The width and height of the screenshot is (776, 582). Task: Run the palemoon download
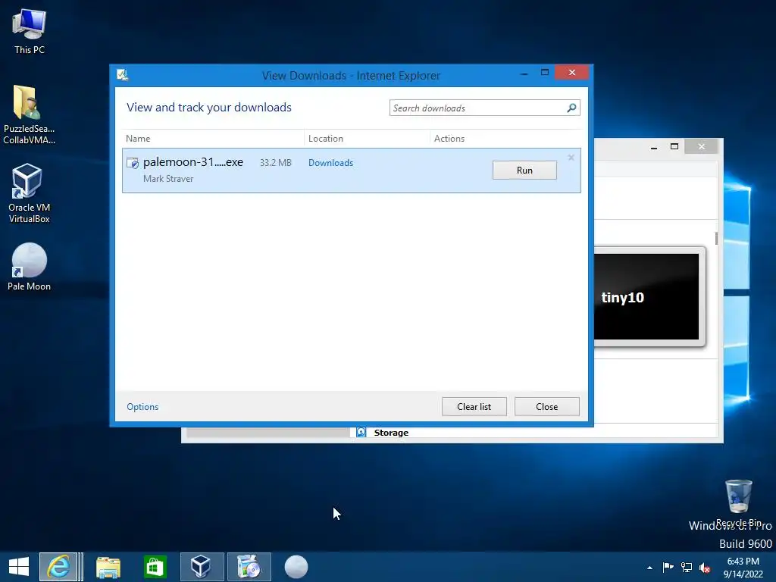524,171
